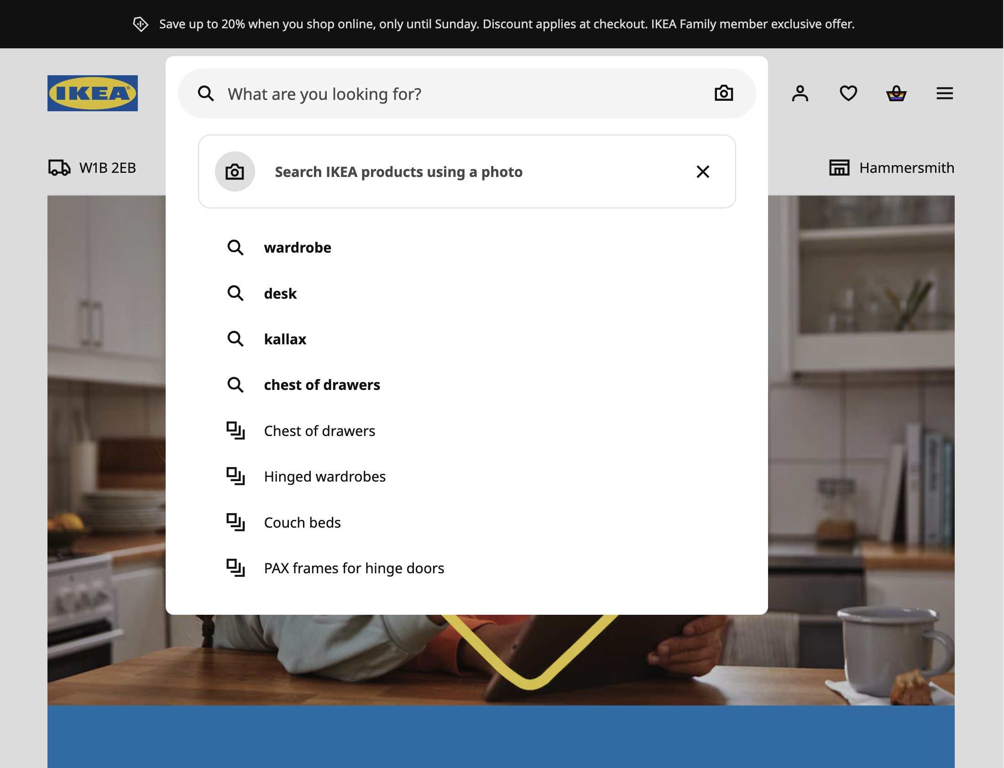Image resolution: width=1004 pixels, height=768 pixels.
Task: Open the favourites heart icon
Action: (x=847, y=93)
